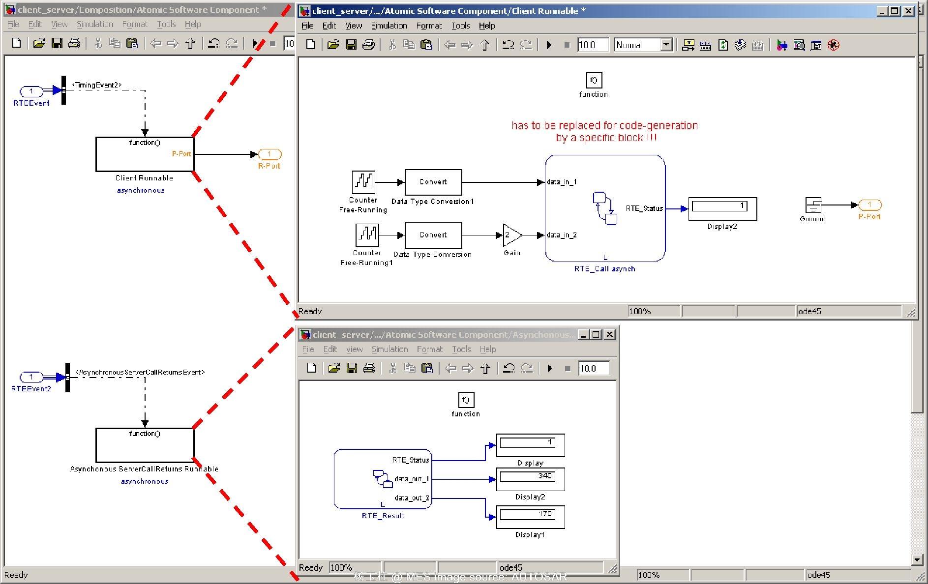Click Library Browser icon in Client Runnable toolbar

coord(782,45)
